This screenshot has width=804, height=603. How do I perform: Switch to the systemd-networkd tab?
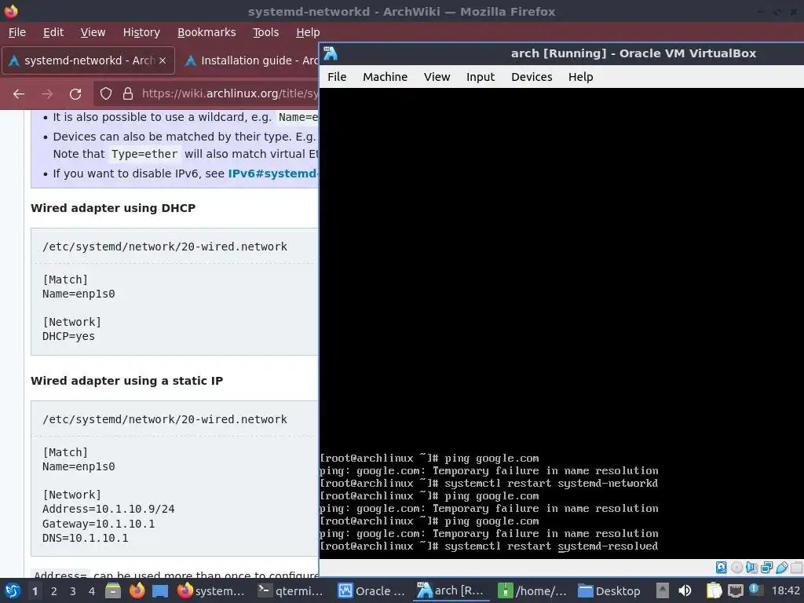click(x=88, y=60)
